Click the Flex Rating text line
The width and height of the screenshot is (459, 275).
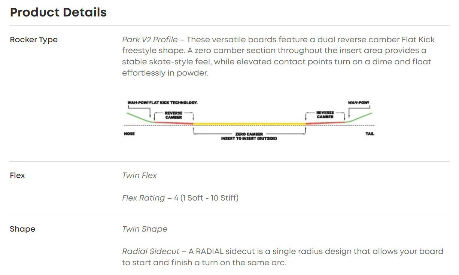coord(180,198)
